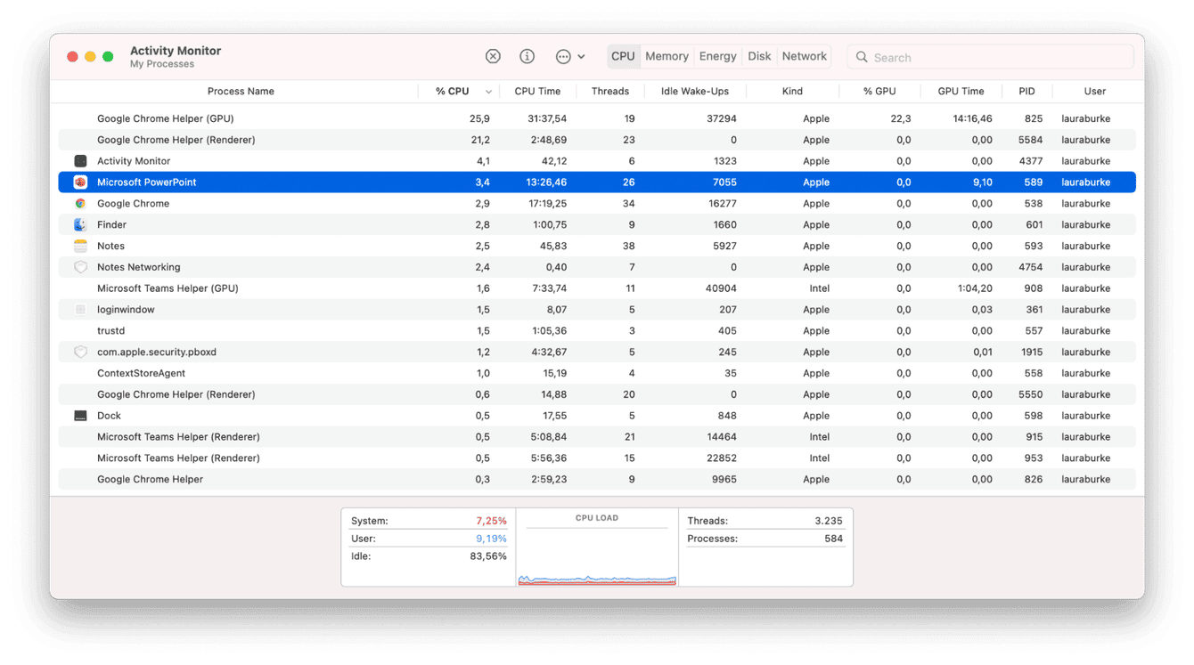This screenshot has width=1194, height=665.
Task: Sort by the PID column header
Action: [1026, 92]
